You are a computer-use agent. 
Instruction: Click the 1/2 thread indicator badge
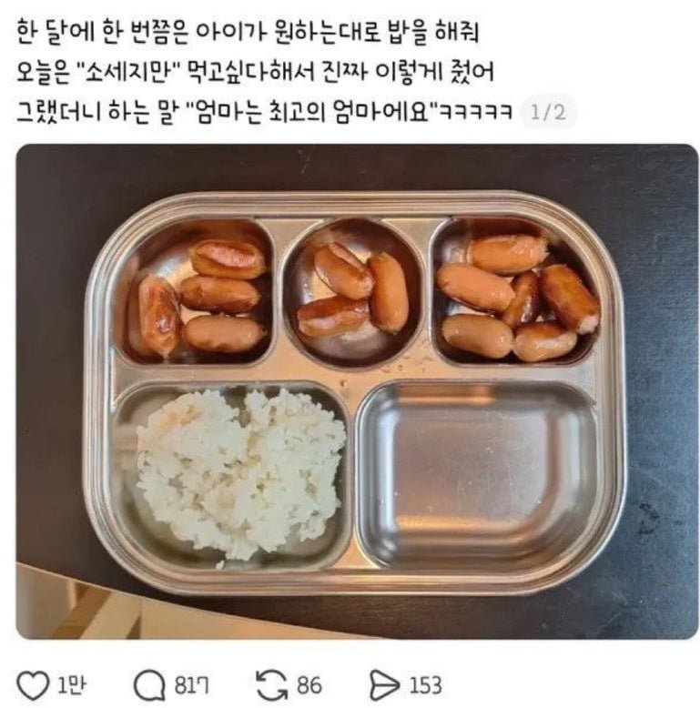tap(548, 112)
